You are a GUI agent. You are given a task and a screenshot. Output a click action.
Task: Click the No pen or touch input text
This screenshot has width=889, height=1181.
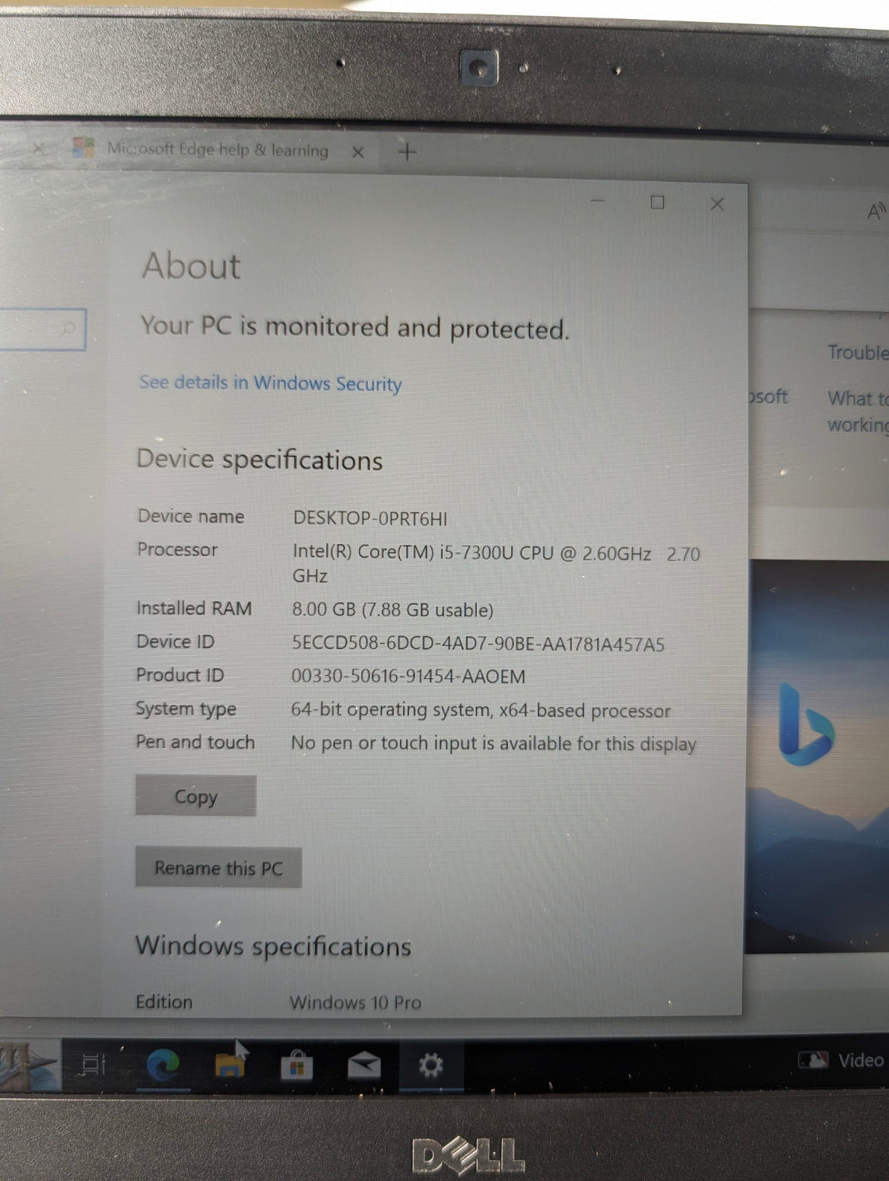click(494, 743)
